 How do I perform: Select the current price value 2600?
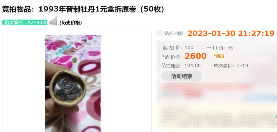(195, 56)
